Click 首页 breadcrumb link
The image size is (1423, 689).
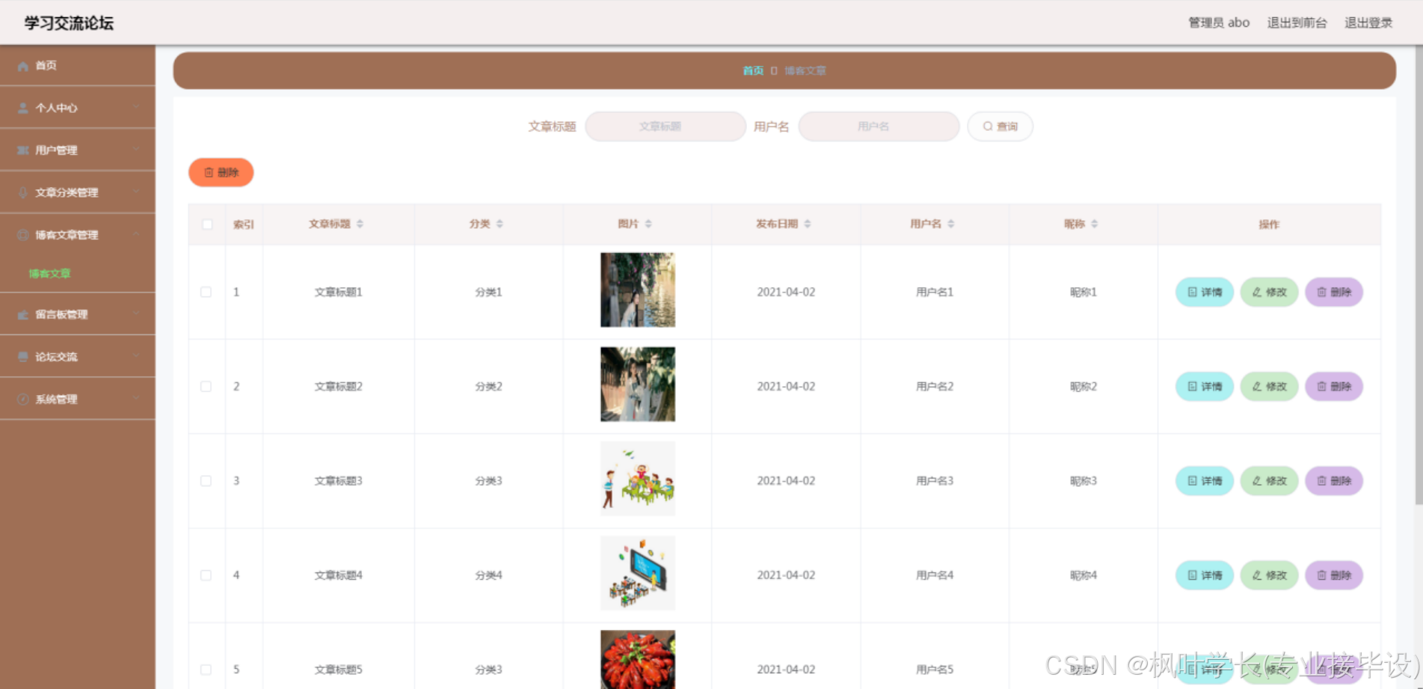point(753,70)
